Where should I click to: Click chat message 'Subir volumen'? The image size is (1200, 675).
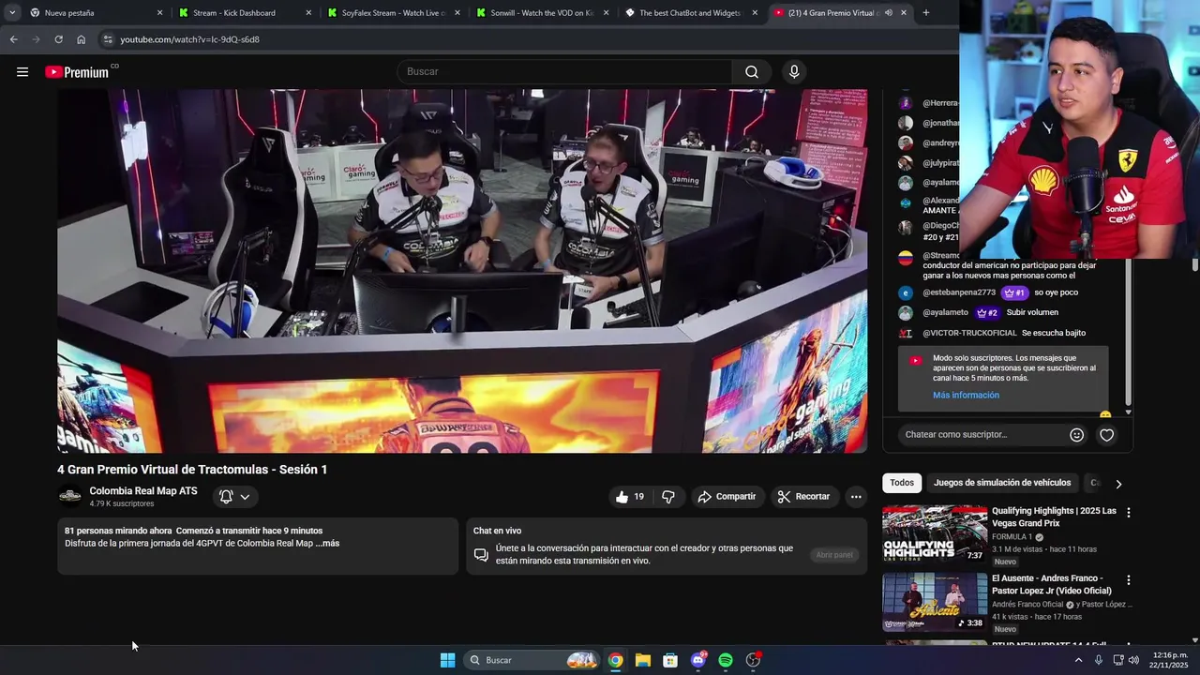(1032, 312)
